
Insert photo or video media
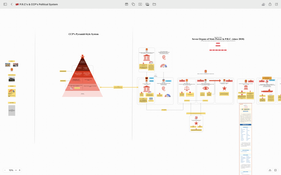pos(147,4)
